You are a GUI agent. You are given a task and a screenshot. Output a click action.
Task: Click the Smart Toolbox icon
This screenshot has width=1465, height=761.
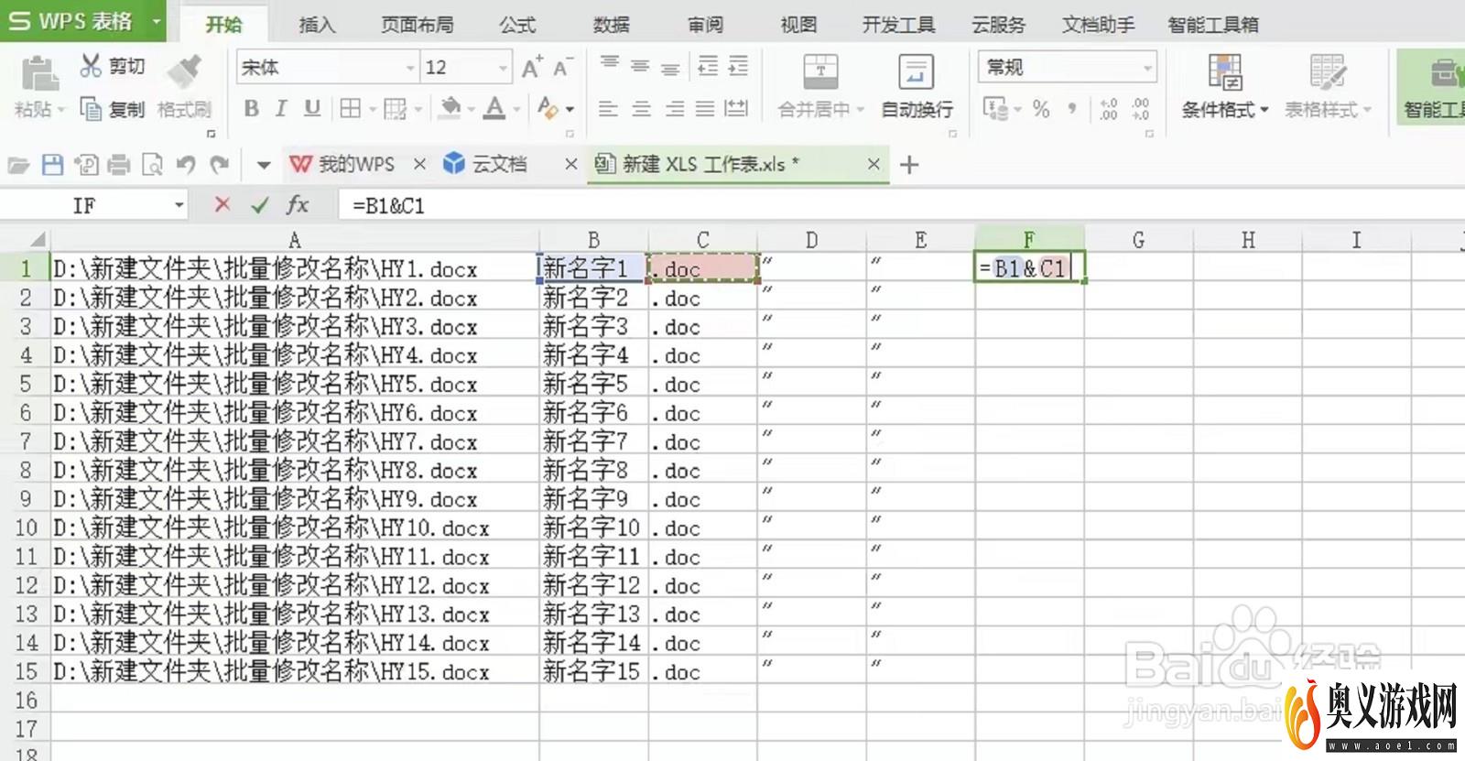point(1447,71)
